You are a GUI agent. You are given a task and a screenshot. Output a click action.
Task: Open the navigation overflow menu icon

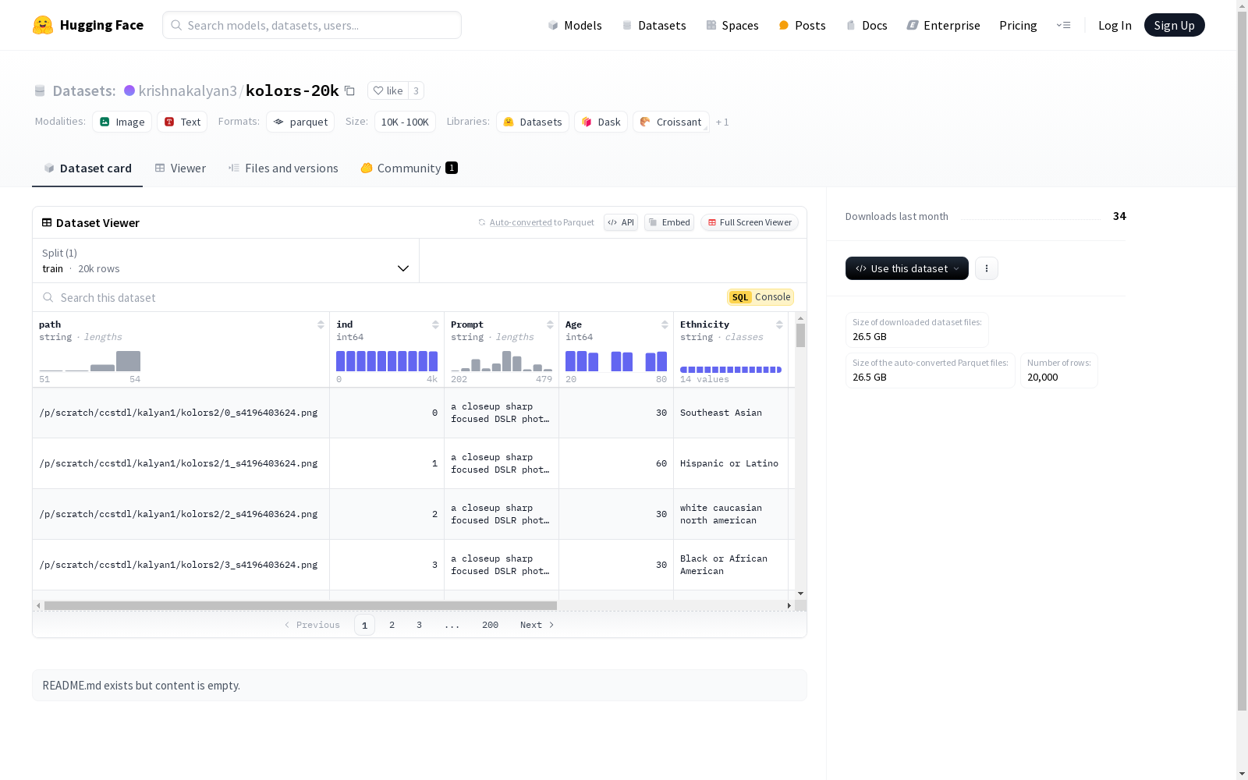1063,25
